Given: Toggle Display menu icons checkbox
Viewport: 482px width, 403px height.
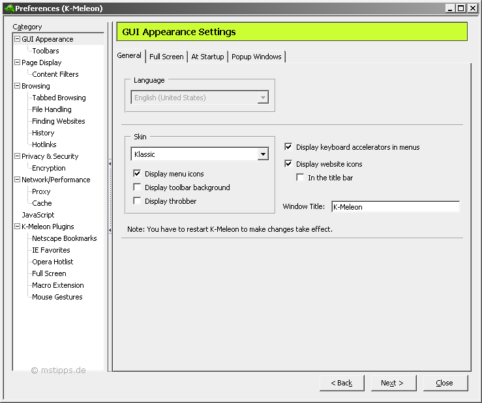Looking at the screenshot, I should [x=137, y=174].
